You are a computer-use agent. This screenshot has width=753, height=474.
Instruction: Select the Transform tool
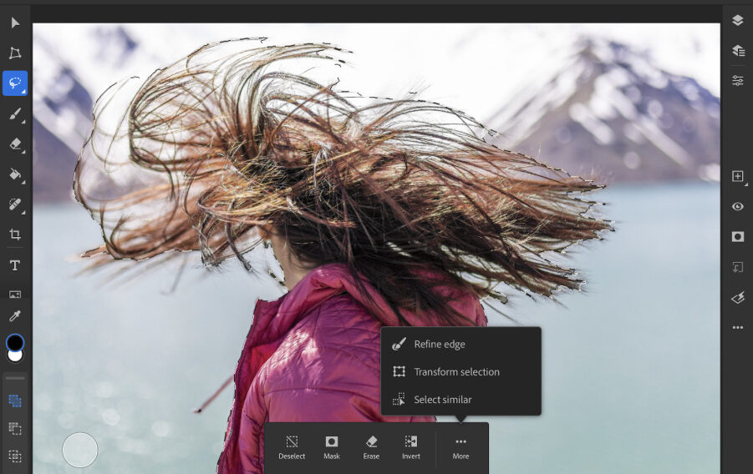15,53
